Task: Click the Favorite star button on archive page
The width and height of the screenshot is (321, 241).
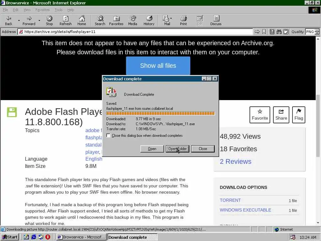Action: [260, 115]
